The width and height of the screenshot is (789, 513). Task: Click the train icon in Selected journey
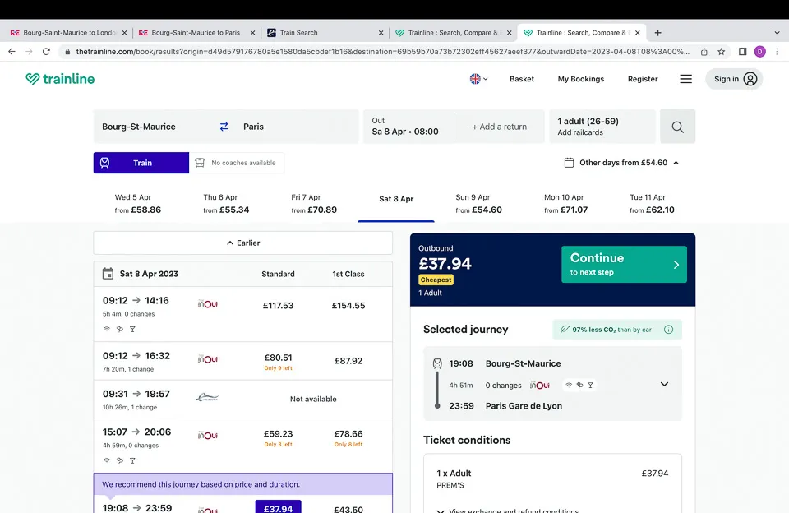(x=437, y=363)
